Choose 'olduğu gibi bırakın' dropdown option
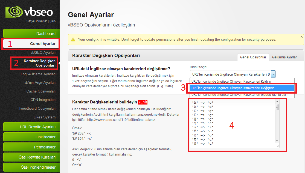The image size is (305, 173). click(x=242, y=95)
